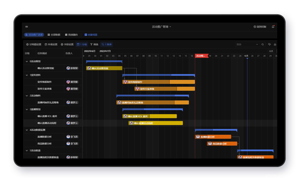Viewport: 298px width, 181px height.
Task: Click the assignee avatar in the 商品数据分析 row
Action: (68, 144)
